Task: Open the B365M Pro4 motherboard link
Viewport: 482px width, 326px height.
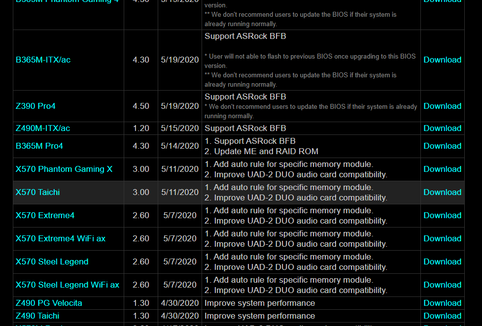Action: pos(39,146)
